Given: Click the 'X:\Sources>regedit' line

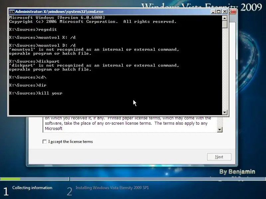Looking at the screenshot, I should point(33,30).
